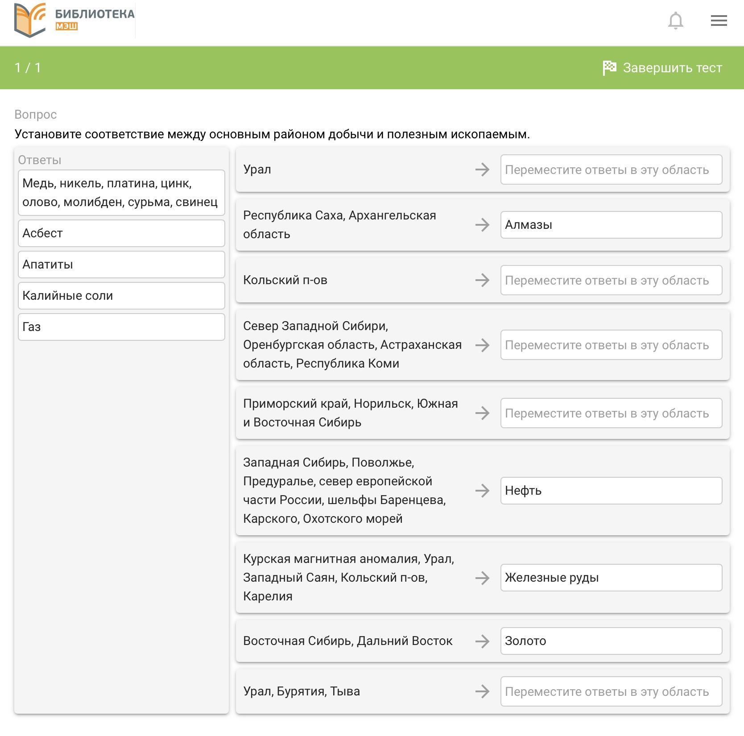Click the arrow icon beside Кольский п-ов
The width and height of the screenshot is (744, 736).
point(482,280)
